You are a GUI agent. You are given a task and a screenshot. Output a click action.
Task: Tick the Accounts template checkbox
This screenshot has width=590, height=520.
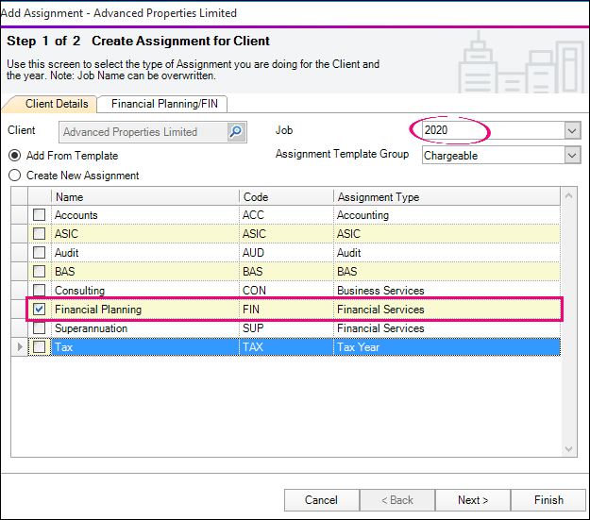[x=40, y=215]
